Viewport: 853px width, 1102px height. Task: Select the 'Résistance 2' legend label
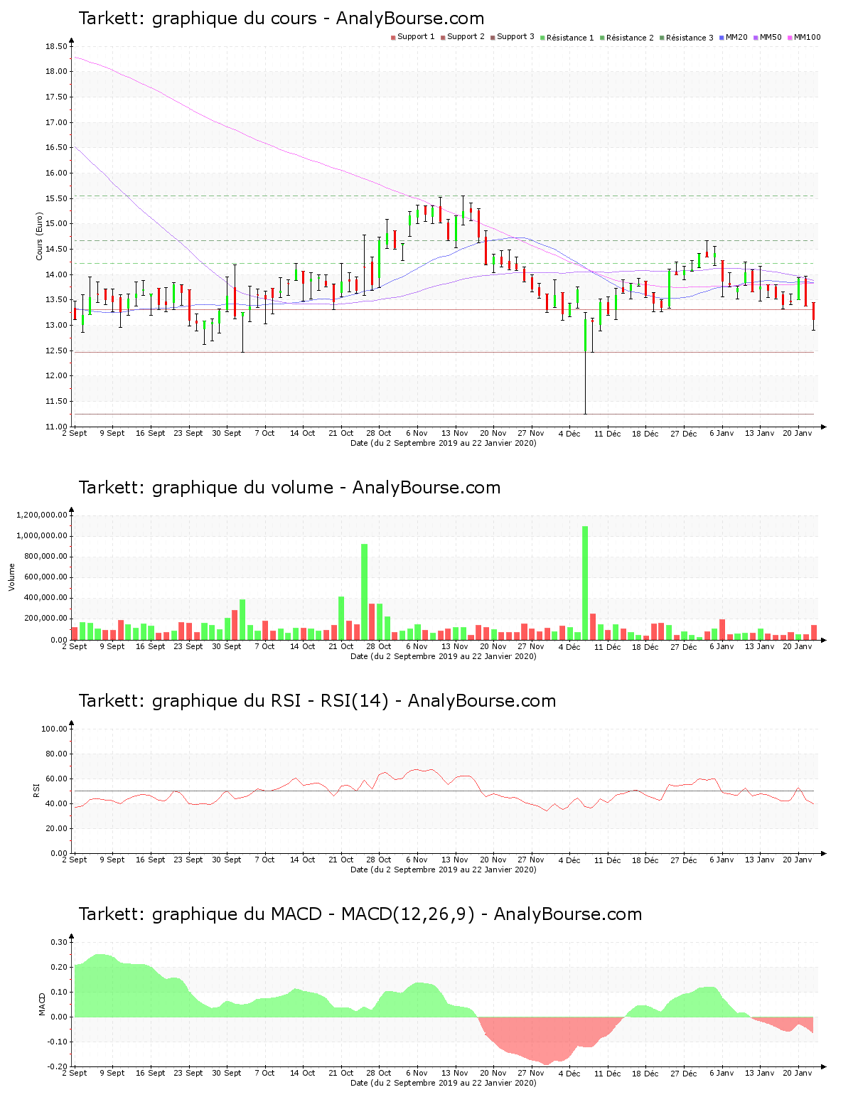pos(630,38)
